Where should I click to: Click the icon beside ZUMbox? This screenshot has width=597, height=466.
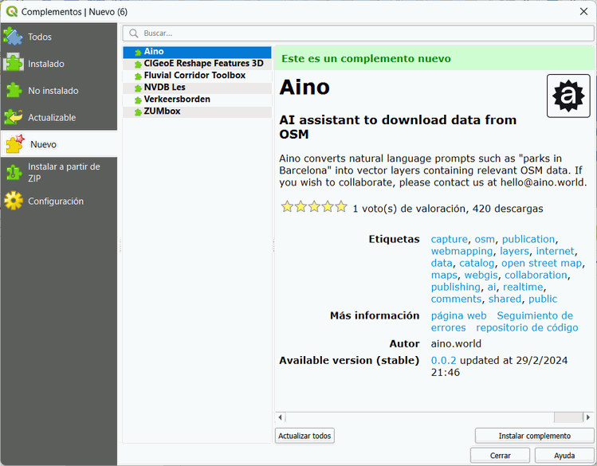(138, 112)
